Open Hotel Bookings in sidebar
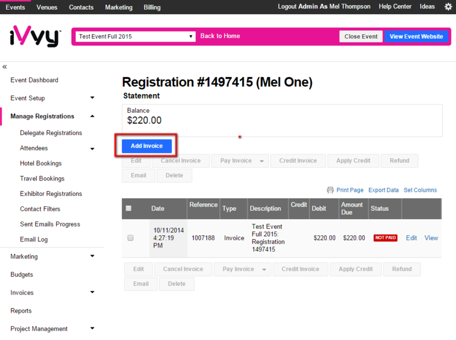The image size is (456, 340). pos(40,163)
